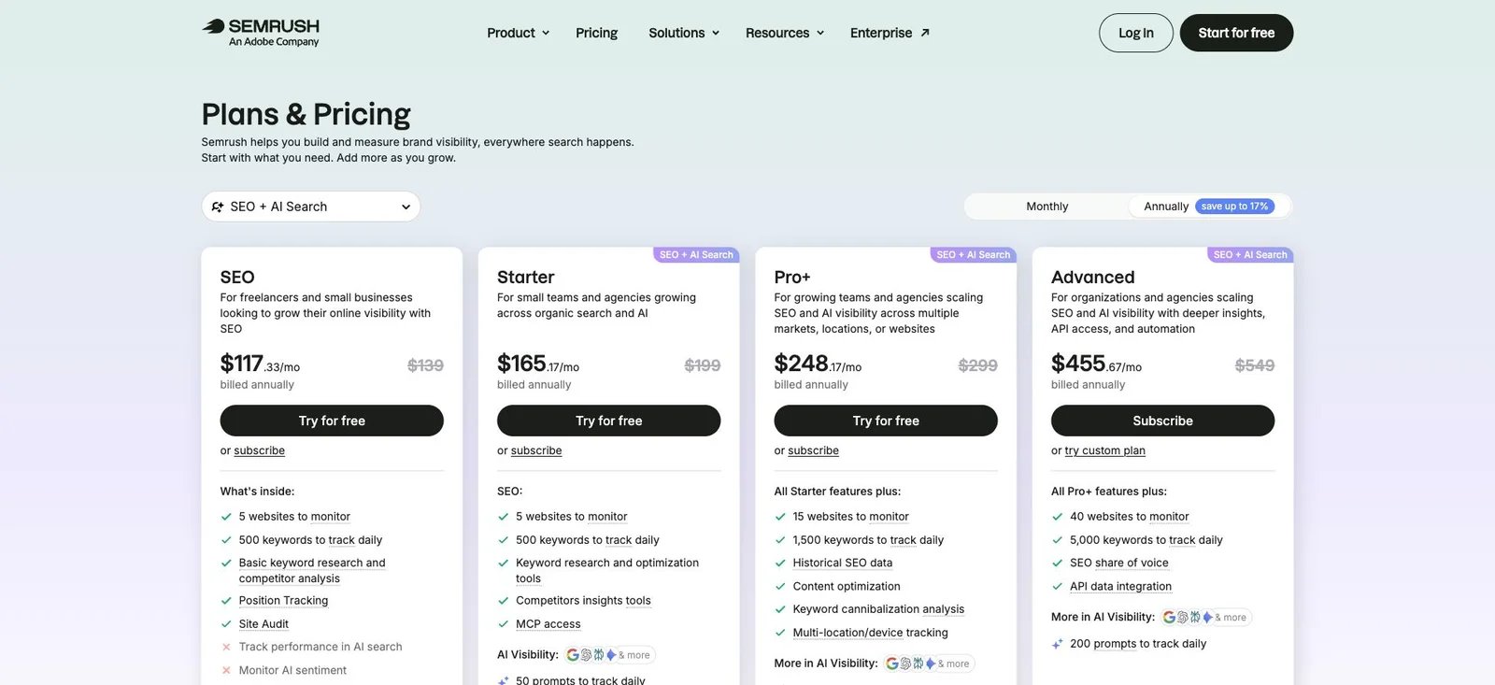Click the Plans & Pricing heading
This screenshot has width=1495, height=685.
[306, 114]
